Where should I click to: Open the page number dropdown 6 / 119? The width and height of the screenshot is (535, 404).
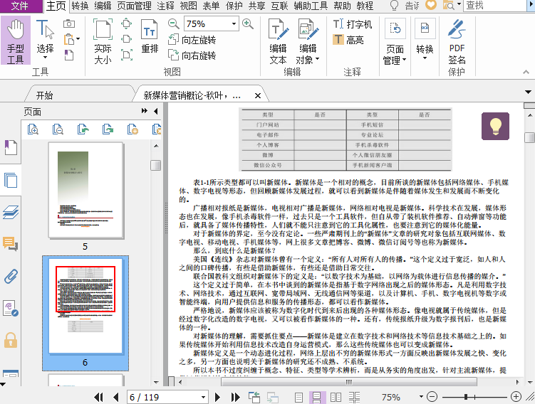point(203,397)
